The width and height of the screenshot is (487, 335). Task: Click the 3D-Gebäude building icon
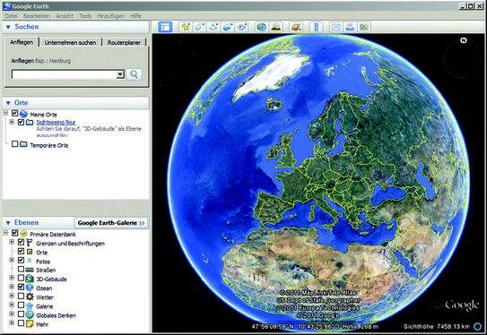coord(30,279)
